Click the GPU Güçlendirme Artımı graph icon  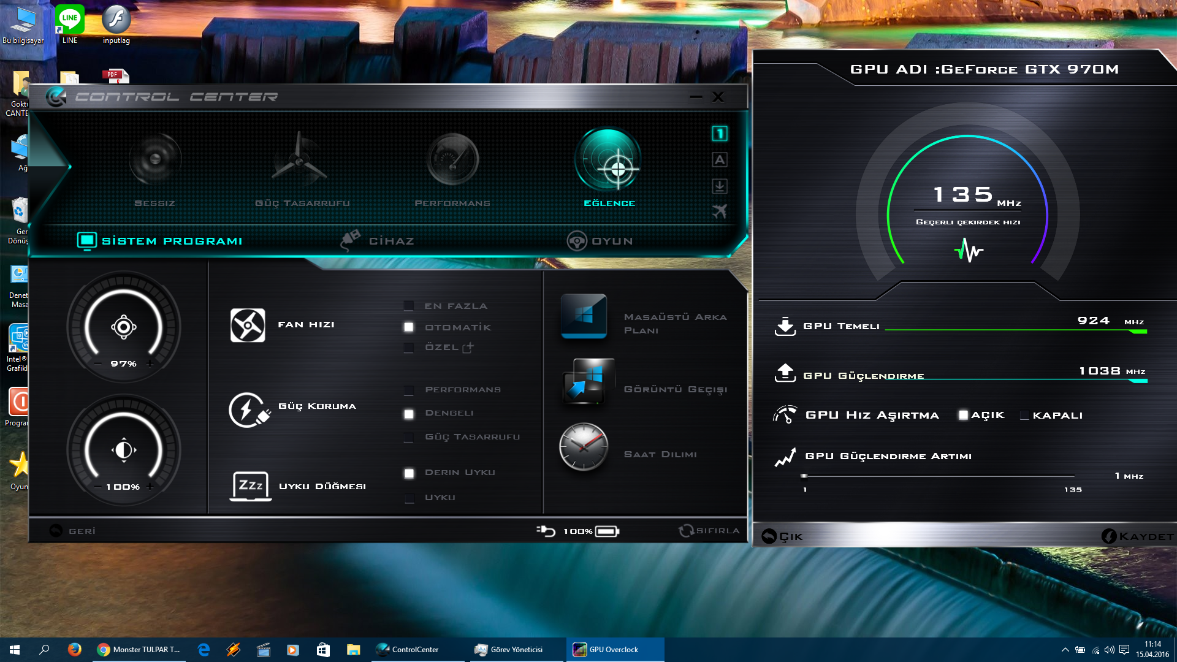click(x=785, y=457)
